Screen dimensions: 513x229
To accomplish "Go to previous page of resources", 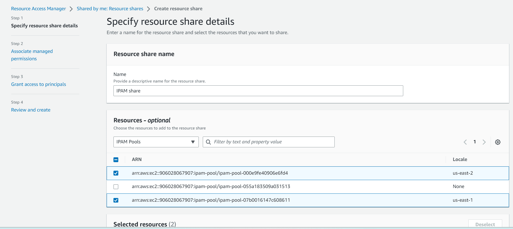I will 465,142.
